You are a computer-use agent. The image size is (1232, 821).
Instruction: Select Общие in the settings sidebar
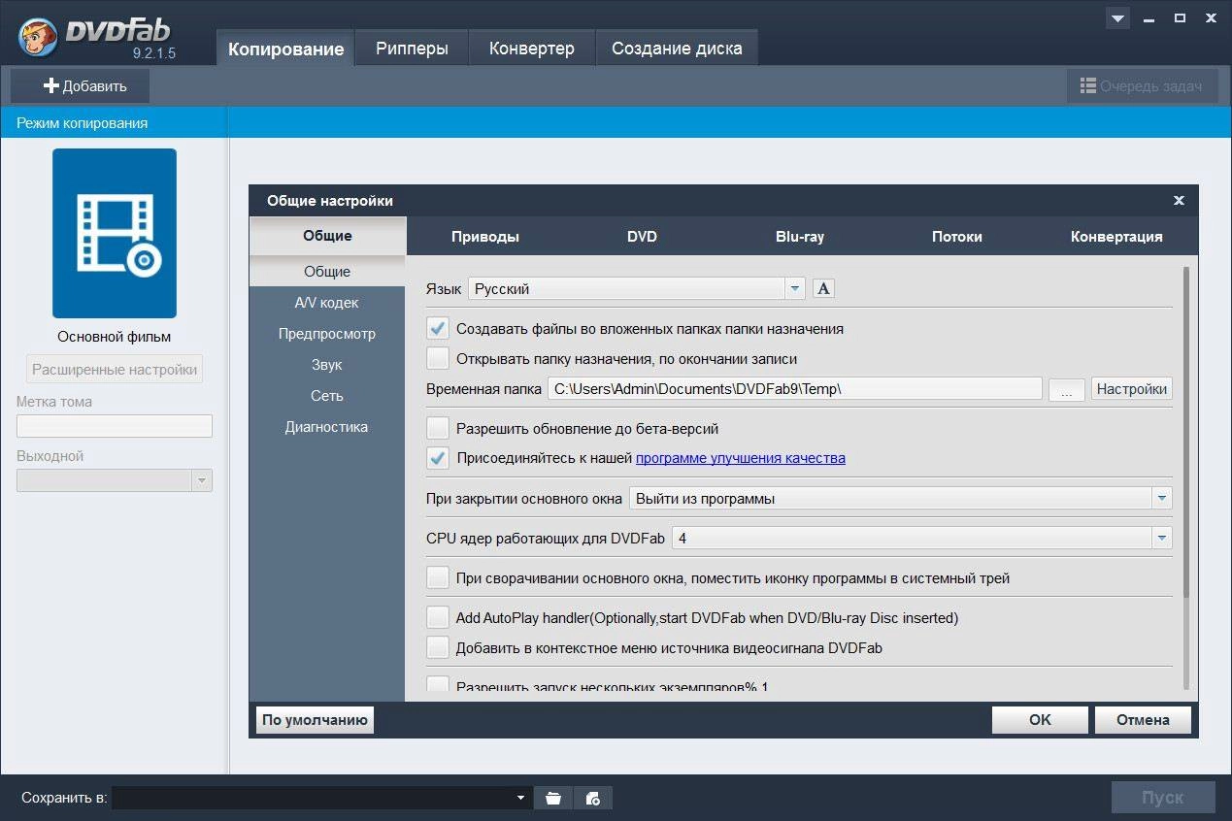point(327,272)
